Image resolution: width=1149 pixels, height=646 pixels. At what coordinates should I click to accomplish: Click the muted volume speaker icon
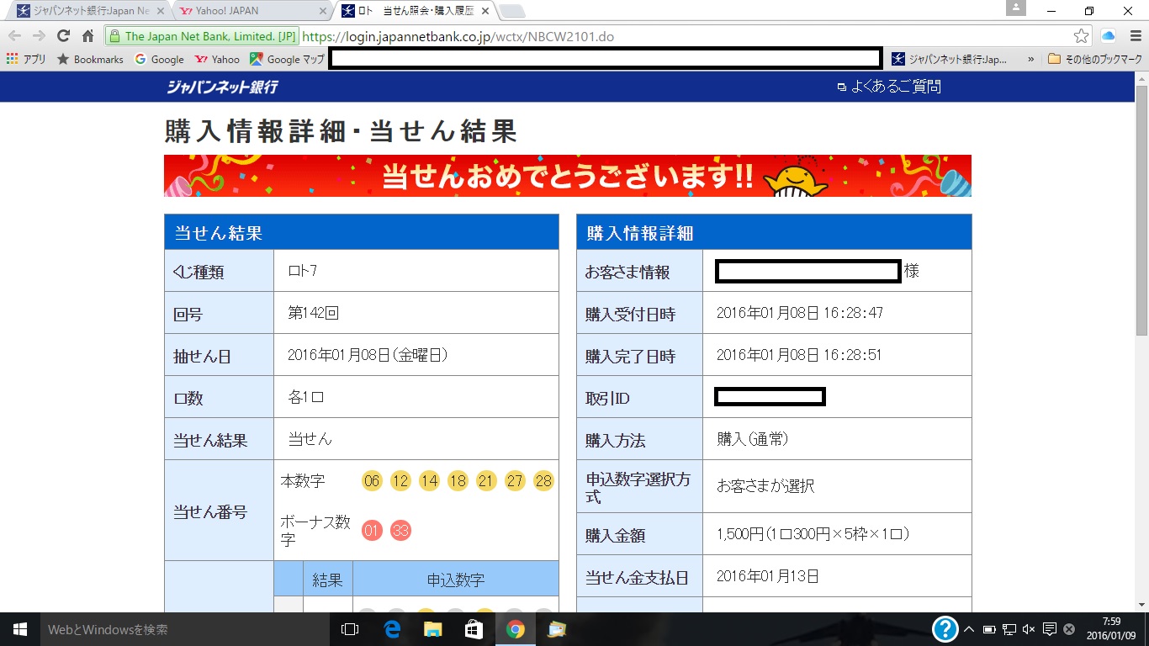click(x=1030, y=629)
